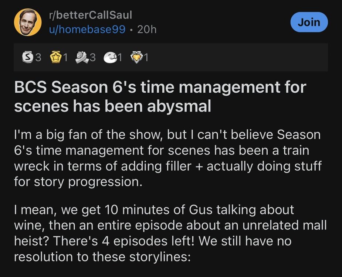Click the paragraph starting "I'm a big fan"
342x277 pixels.
(x=167, y=158)
